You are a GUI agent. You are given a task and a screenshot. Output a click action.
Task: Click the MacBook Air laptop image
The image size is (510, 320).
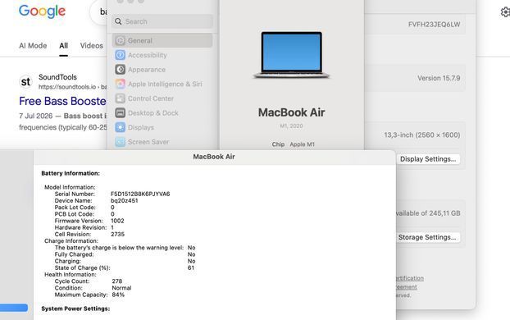pos(291,55)
